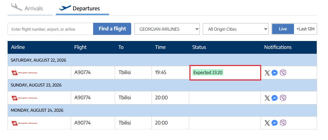
Task: Select flight A90774 on Sunday row
Action: click(x=83, y=98)
